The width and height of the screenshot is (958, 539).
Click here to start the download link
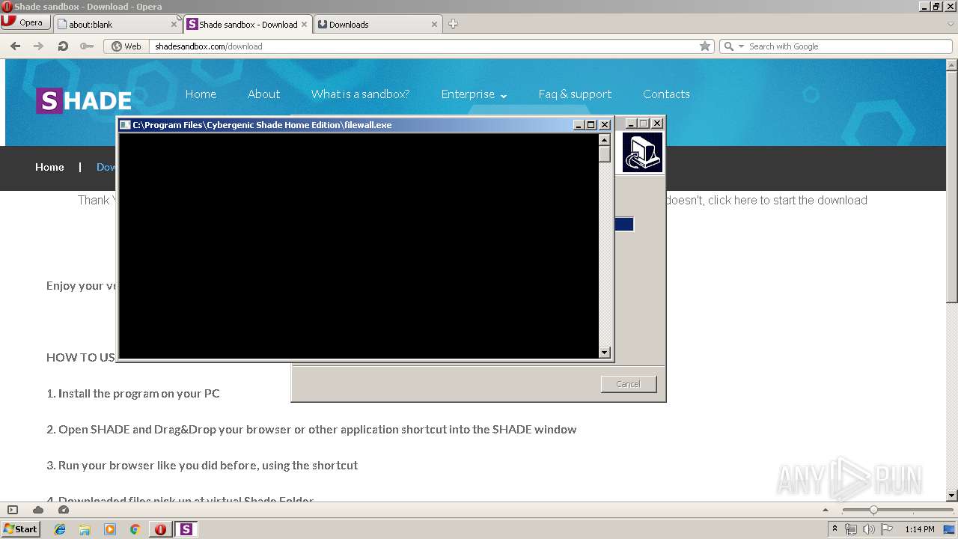coord(787,200)
